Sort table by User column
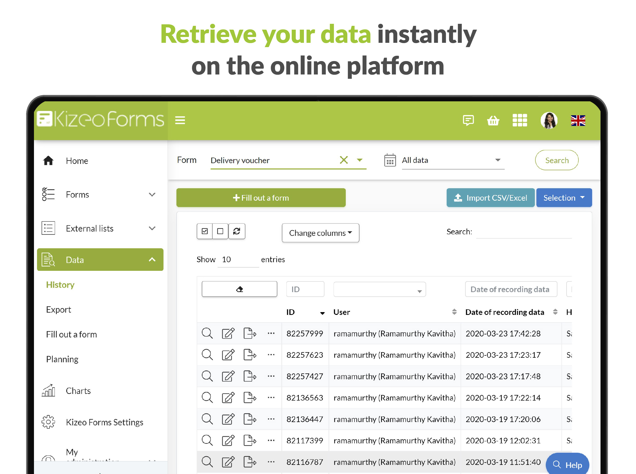Image resolution: width=636 pixels, height=474 pixels. point(395,312)
